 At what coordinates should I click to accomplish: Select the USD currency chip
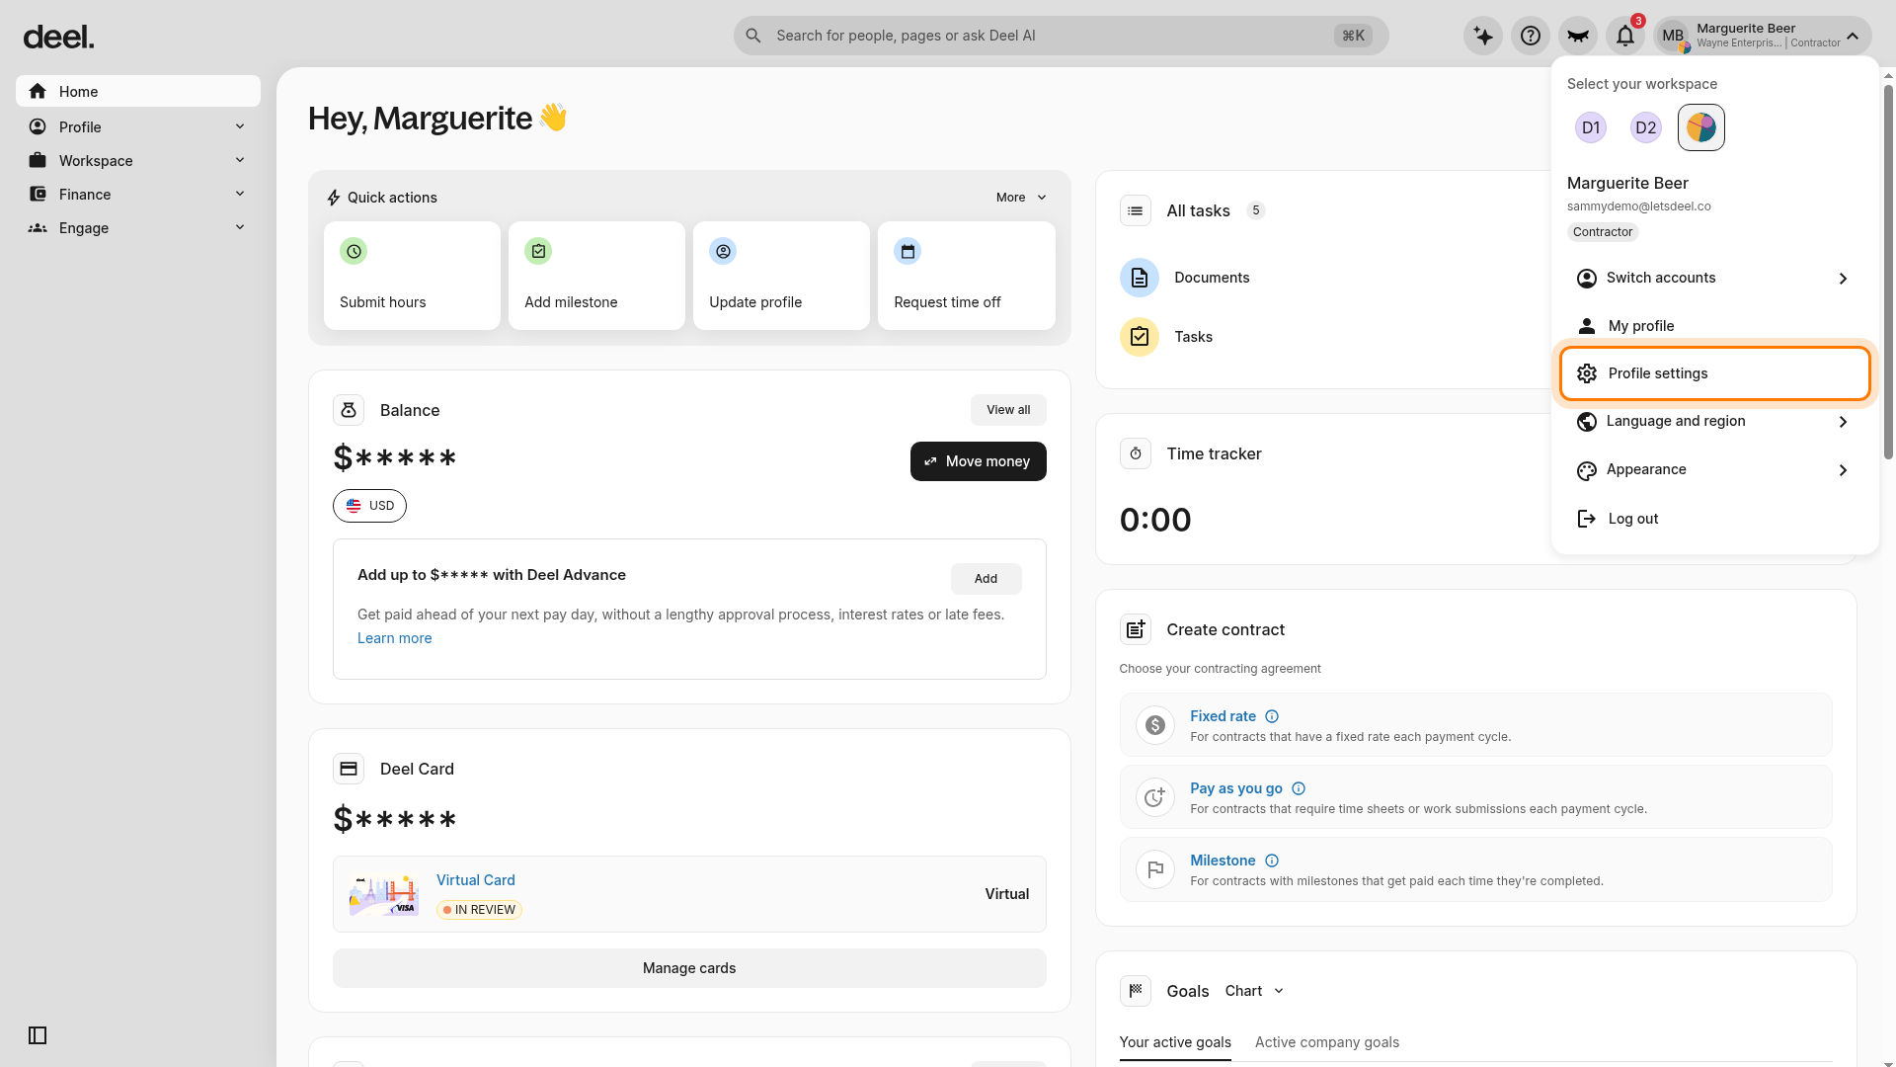pos(369,506)
